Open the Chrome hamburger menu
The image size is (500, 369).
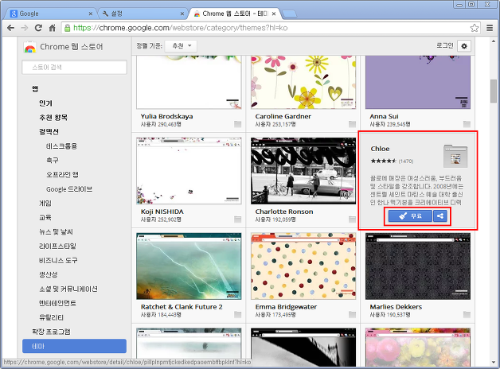pos(490,28)
